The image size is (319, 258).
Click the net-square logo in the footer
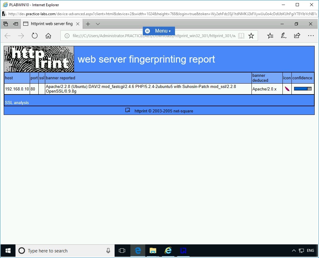pyautogui.click(x=128, y=110)
